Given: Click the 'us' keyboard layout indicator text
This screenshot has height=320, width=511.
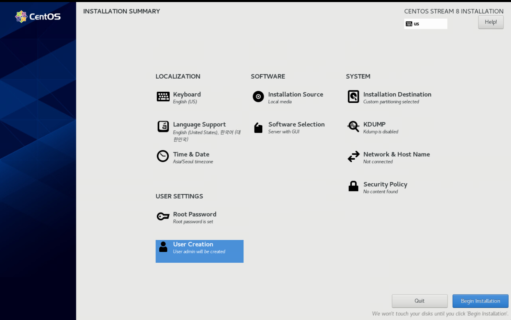Looking at the screenshot, I should pyautogui.click(x=416, y=24).
